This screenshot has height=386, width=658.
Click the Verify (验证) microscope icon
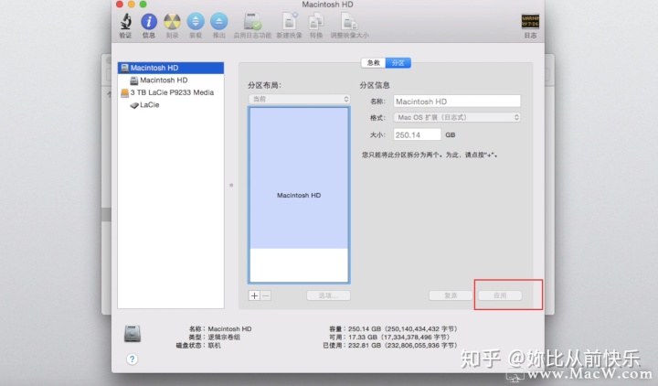coord(125,21)
